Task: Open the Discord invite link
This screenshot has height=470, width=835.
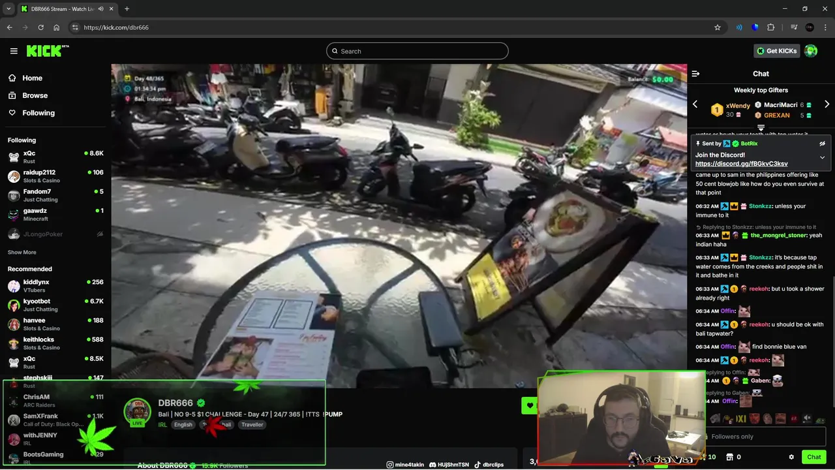Action: pos(741,164)
